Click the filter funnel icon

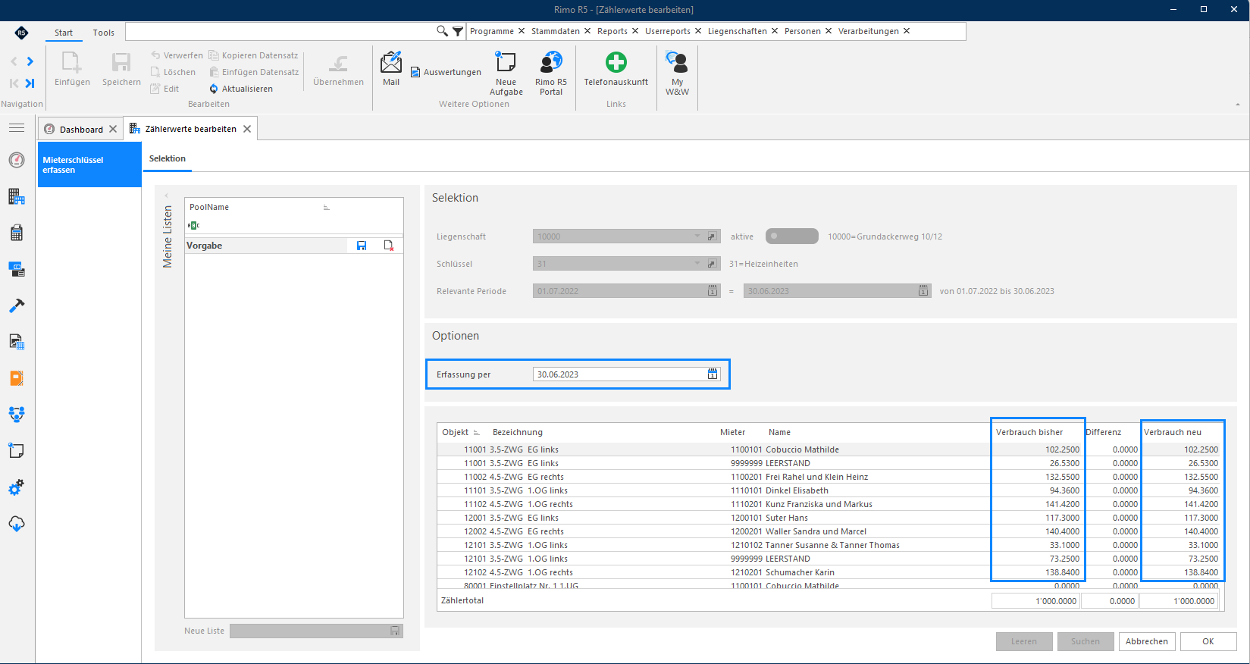pos(458,31)
